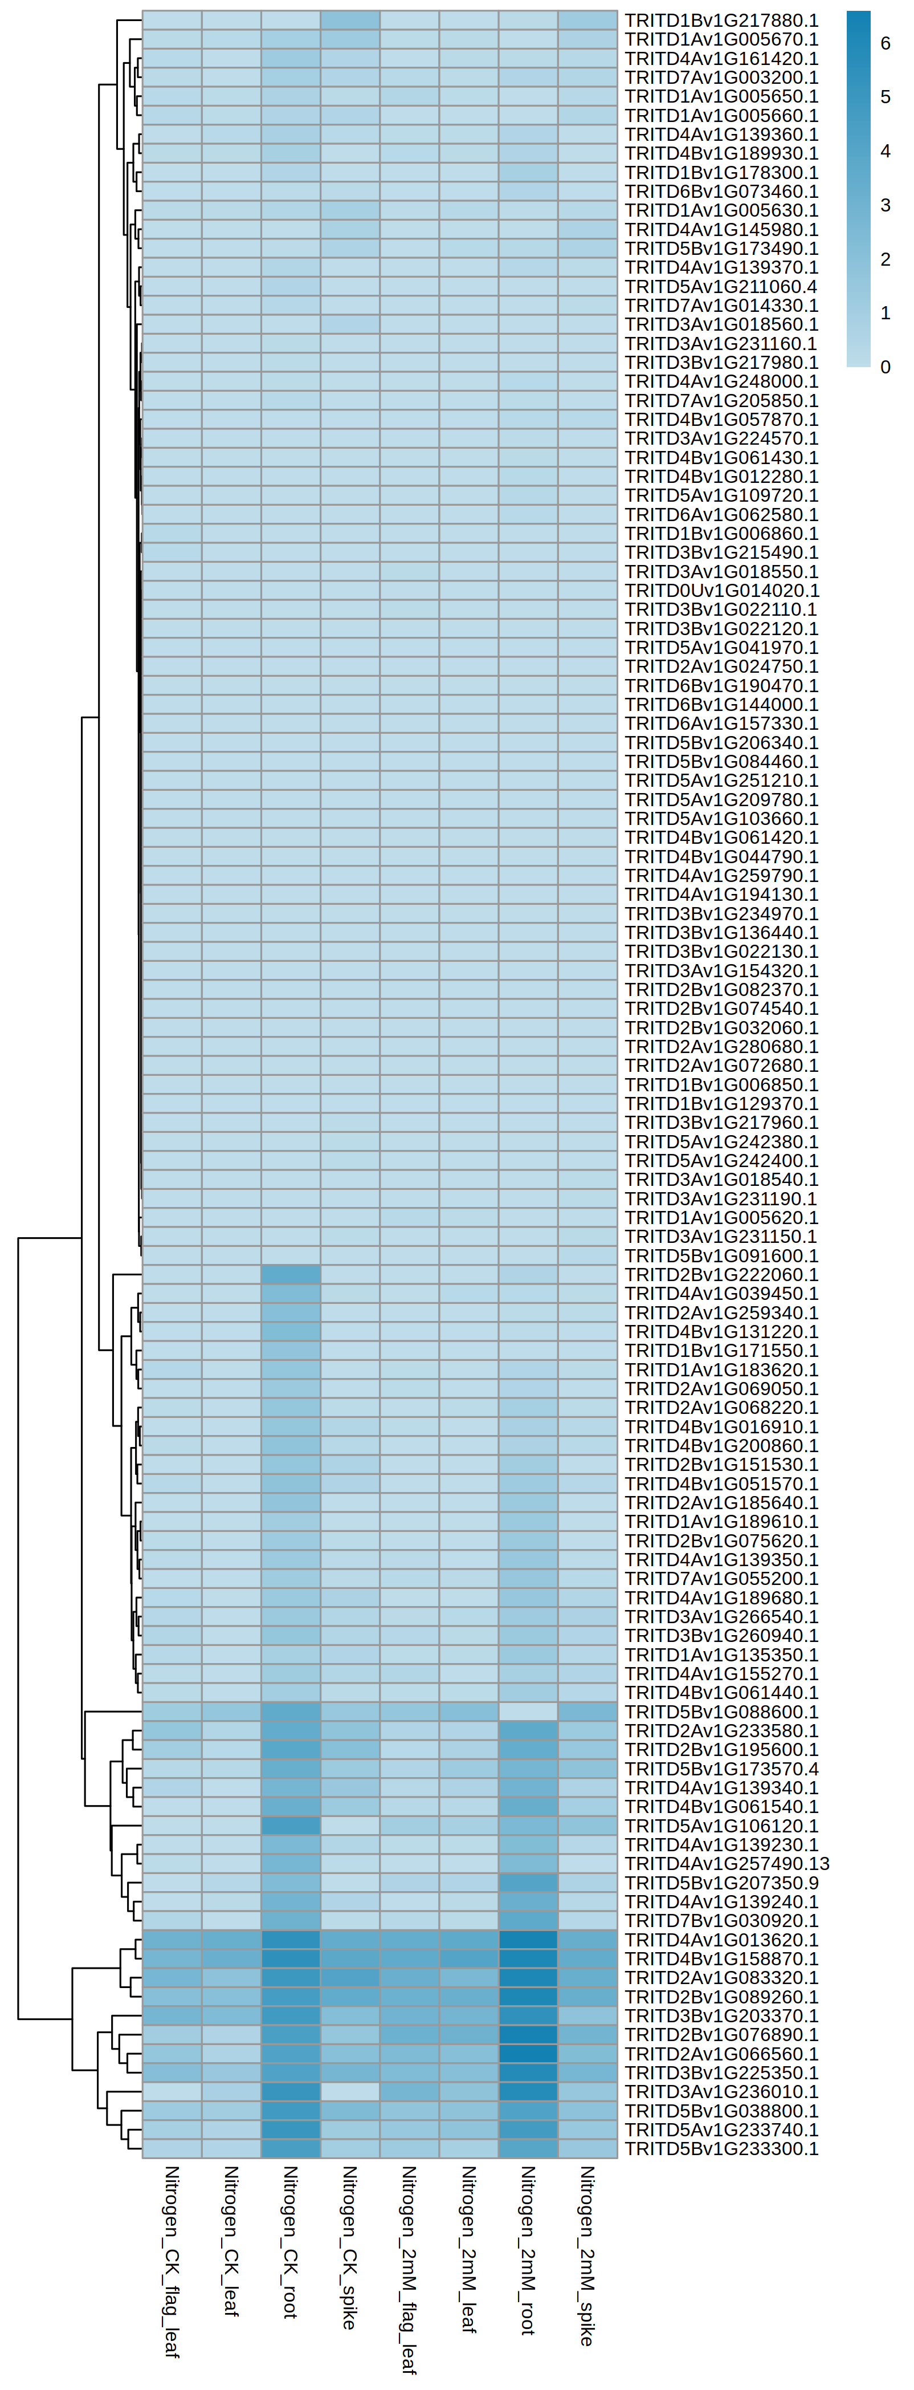Click TRITD3Av1G236010.1 cell in Nitrogen_CK_spike column

point(349,2092)
